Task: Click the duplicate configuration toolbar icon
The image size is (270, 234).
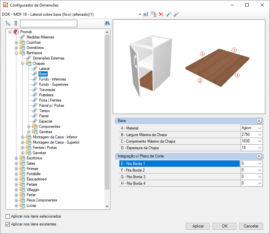Action: coord(154,14)
